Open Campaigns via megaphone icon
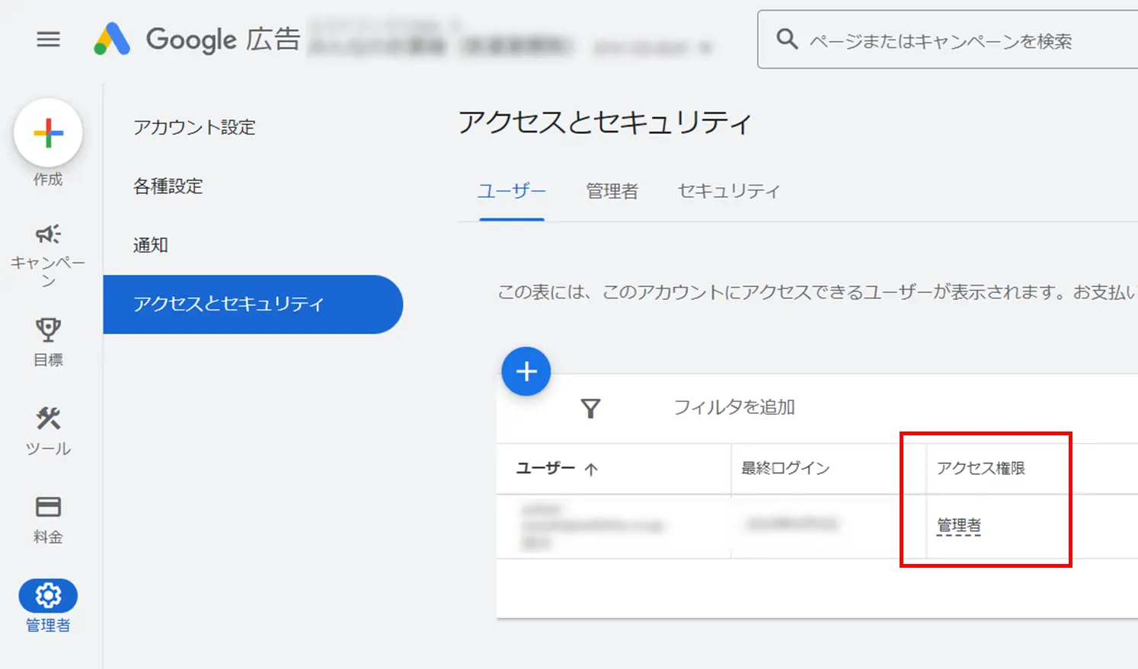The height and width of the screenshot is (669, 1138). tap(48, 234)
